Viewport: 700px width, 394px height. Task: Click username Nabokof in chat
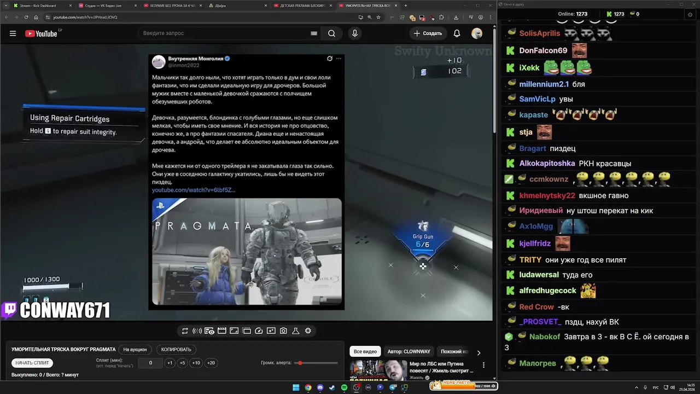(544, 337)
